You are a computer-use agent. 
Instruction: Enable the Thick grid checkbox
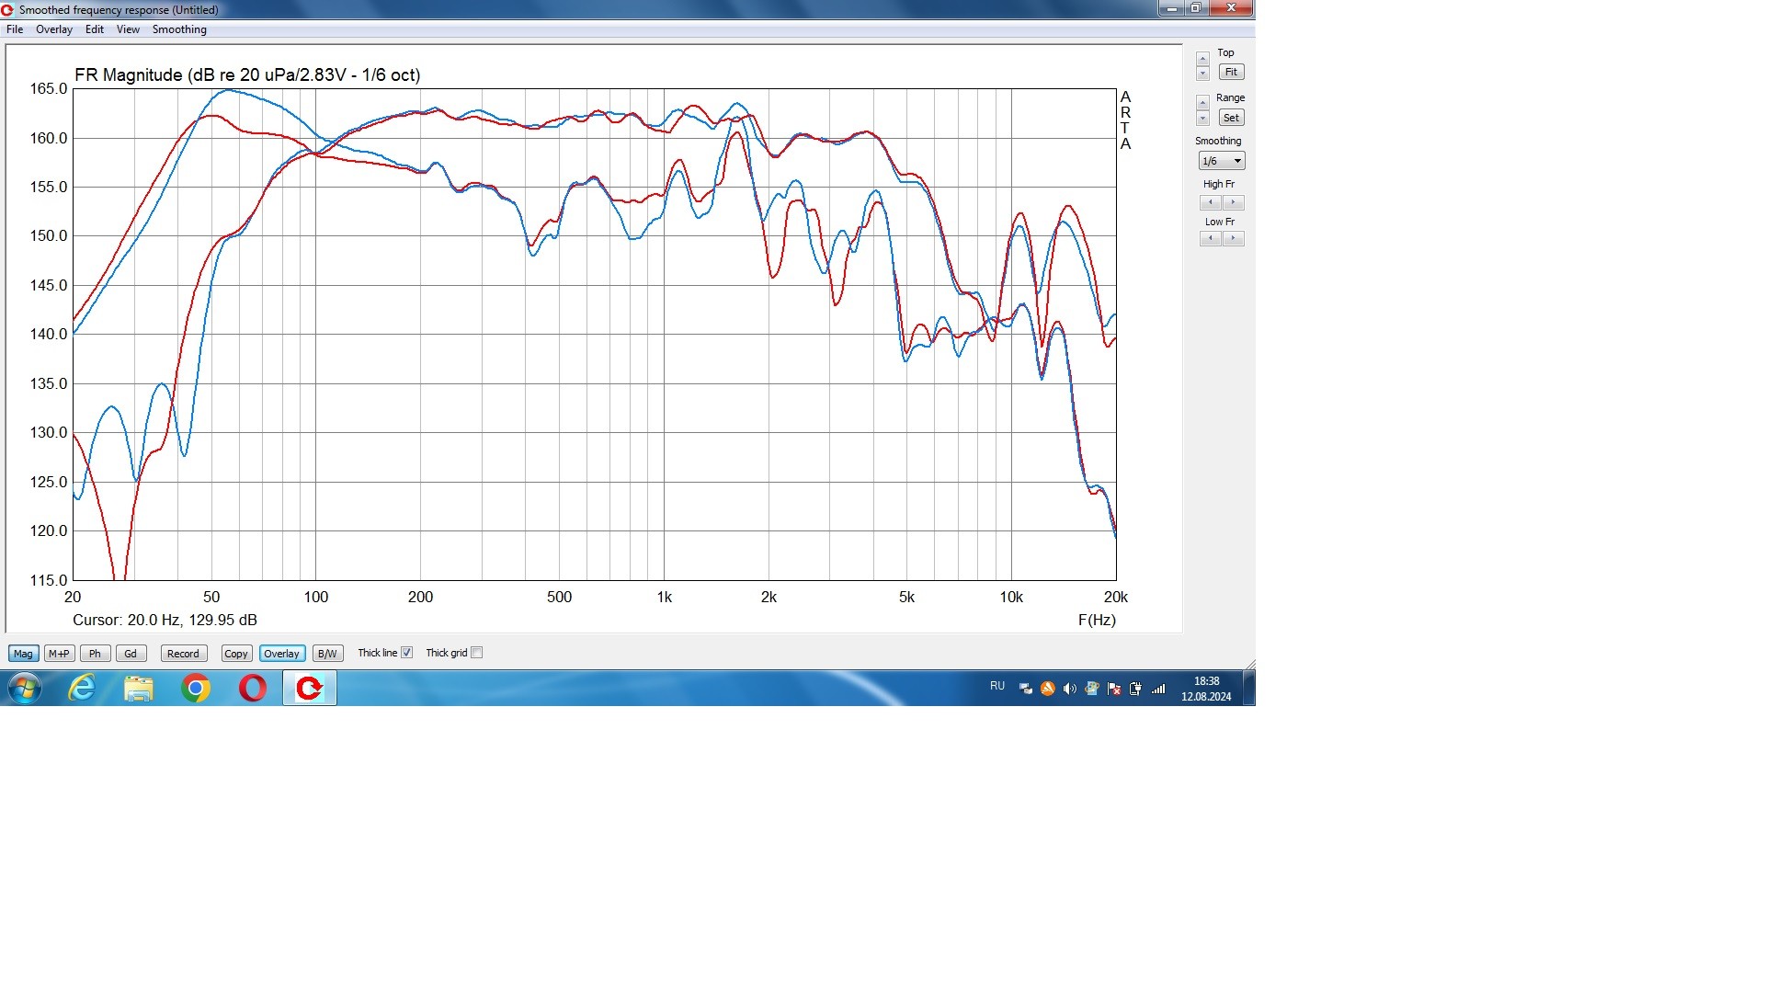[x=476, y=653]
